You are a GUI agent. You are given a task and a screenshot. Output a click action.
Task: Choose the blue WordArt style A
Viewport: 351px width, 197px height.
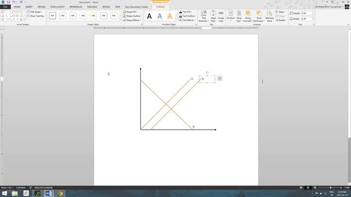[x=160, y=16]
